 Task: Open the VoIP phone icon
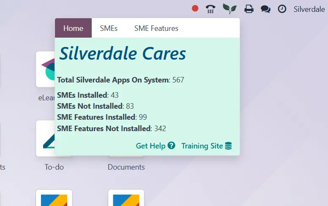[x=210, y=9]
